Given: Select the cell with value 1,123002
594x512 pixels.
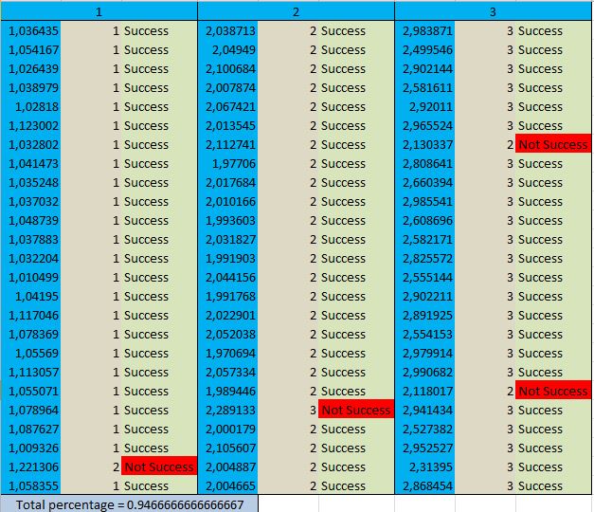Looking at the screenshot, I should [x=33, y=125].
